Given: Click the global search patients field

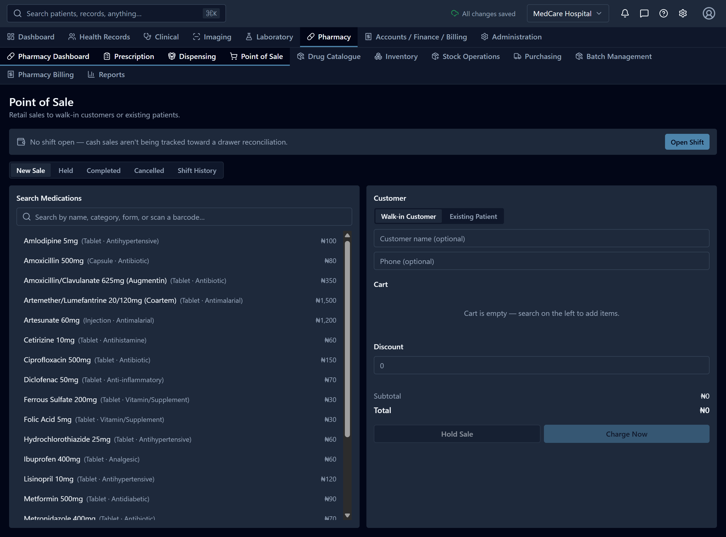Looking at the screenshot, I should pos(116,13).
